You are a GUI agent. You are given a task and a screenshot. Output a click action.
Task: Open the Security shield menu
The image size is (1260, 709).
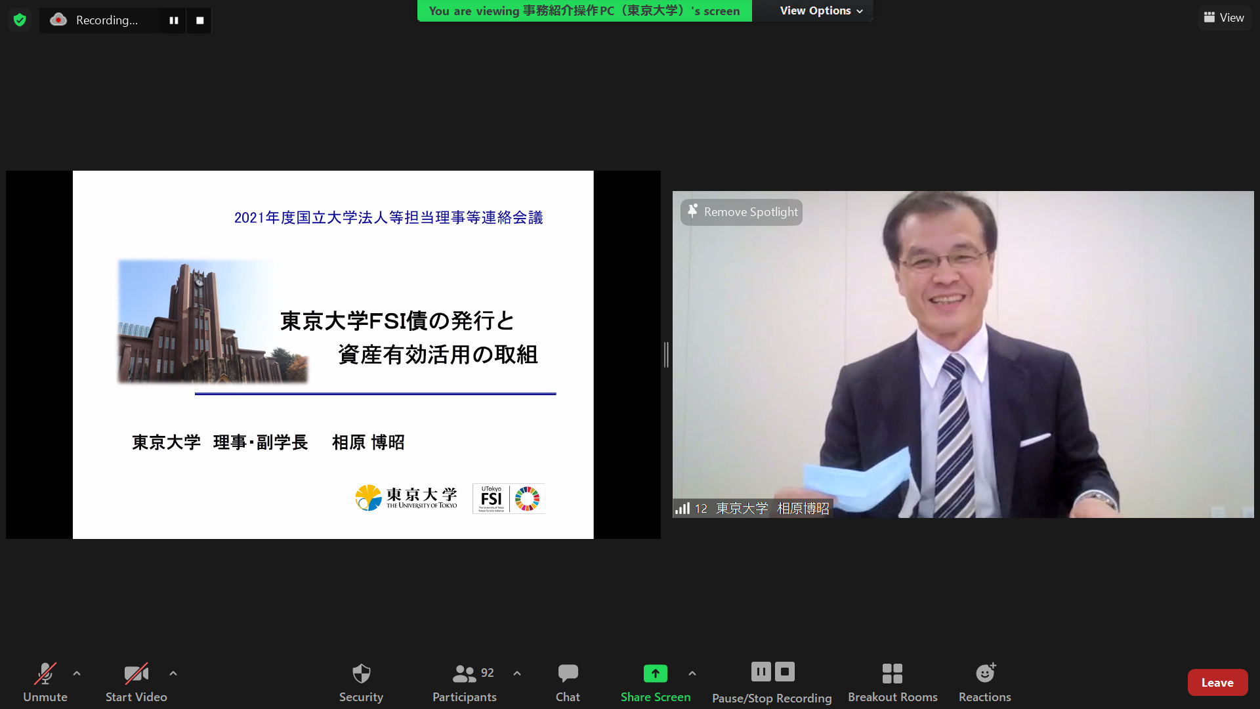(361, 683)
